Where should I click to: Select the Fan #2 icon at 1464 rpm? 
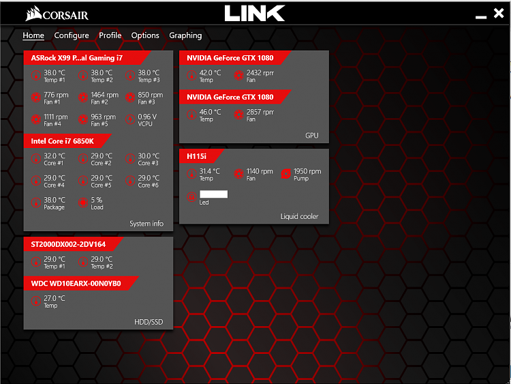coord(83,98)
